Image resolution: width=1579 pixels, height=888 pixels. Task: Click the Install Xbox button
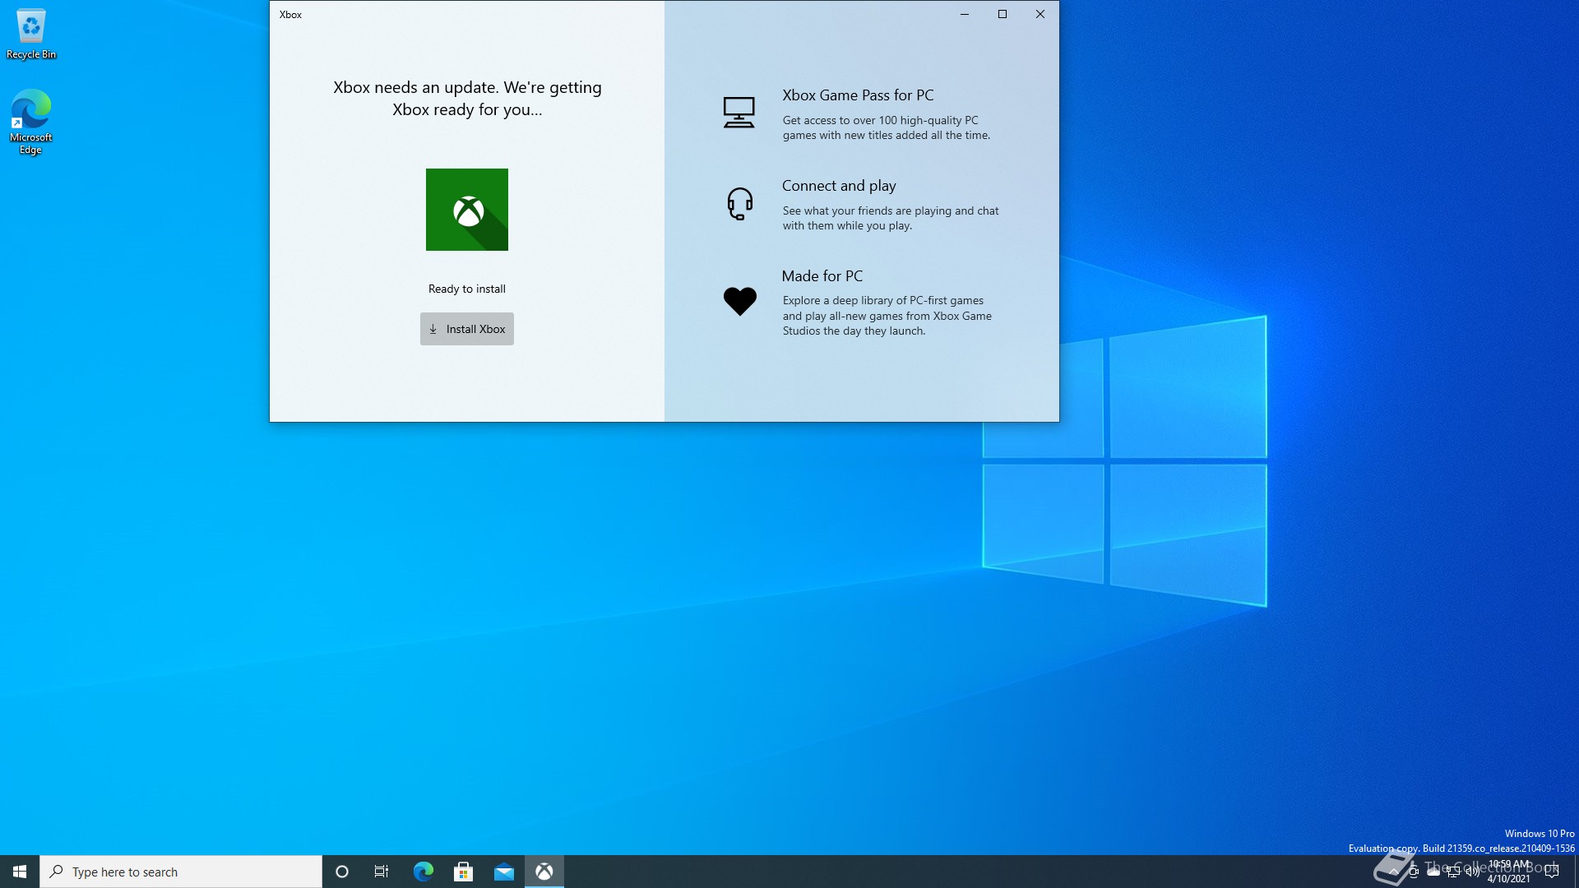click(466, 329)
